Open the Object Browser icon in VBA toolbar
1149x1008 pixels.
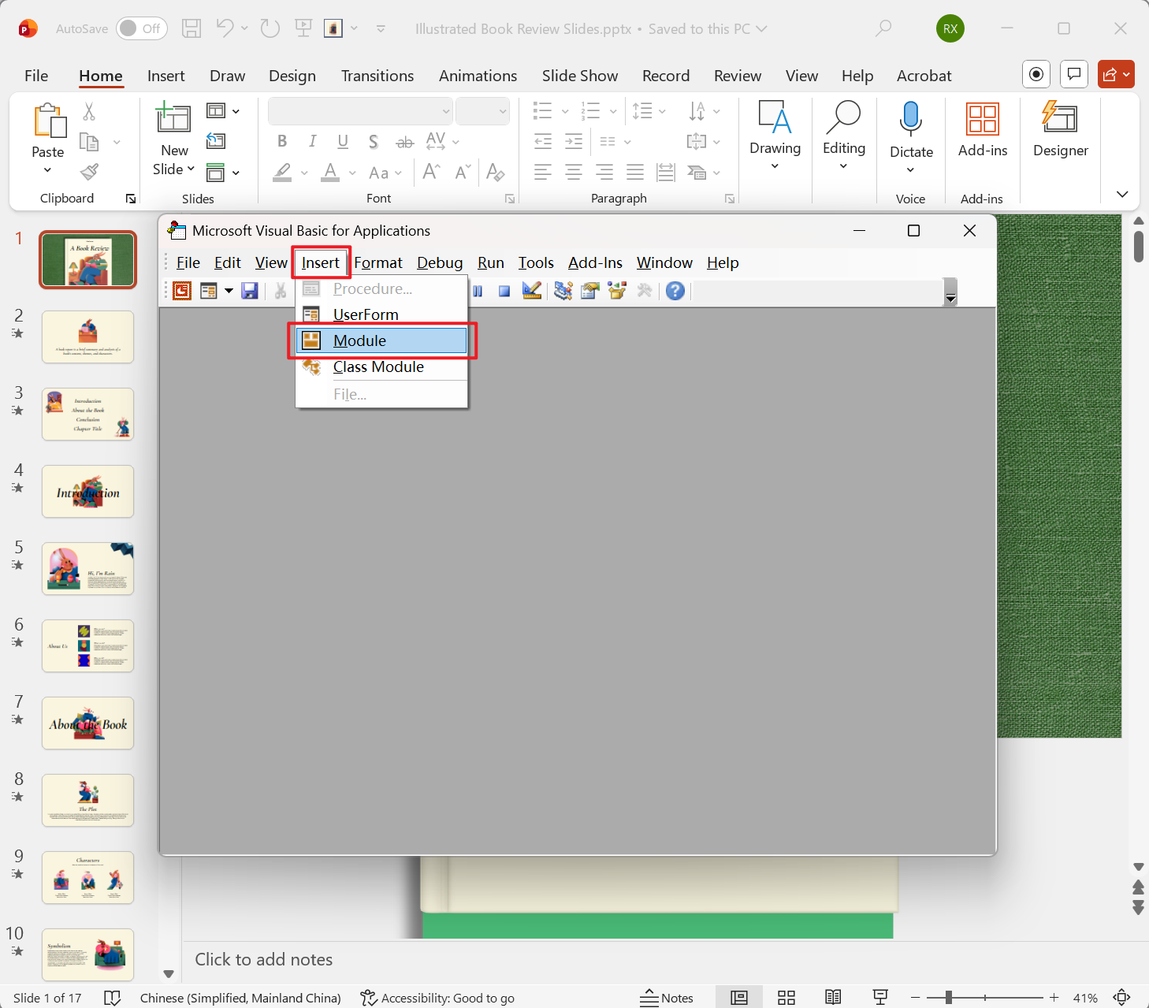616,291
